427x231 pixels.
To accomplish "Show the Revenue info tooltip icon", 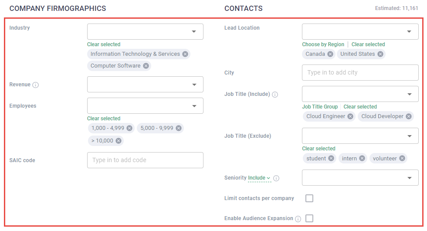I will coord(36,85).
